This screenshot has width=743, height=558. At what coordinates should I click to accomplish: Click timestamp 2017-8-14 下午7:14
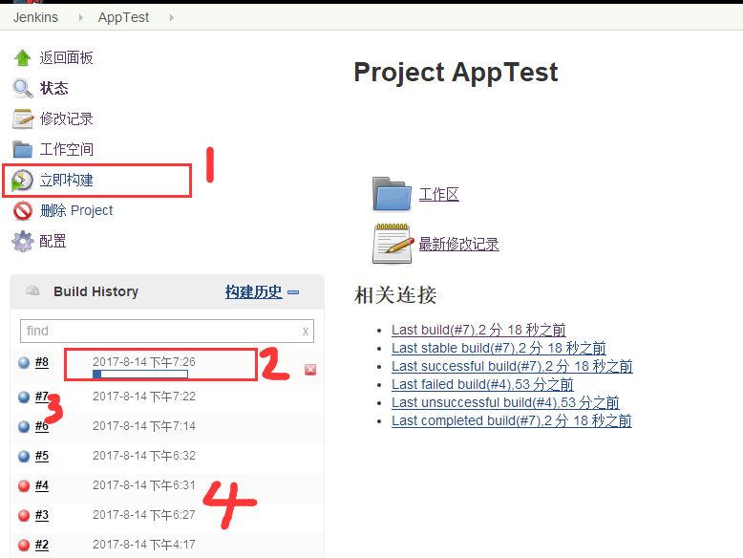(144, 426)
